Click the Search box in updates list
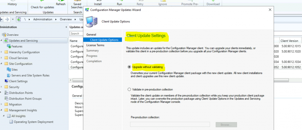The width and height of the screenshot is (302, 130). tap(76, 34)
